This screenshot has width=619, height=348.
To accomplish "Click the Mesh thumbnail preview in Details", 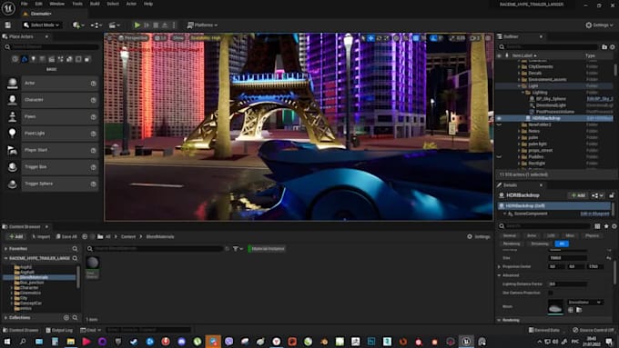I will point(555,307).
